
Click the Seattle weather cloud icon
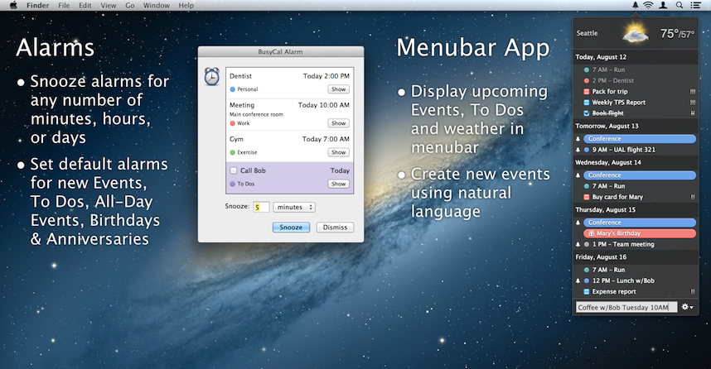click(x=635, y=34)
